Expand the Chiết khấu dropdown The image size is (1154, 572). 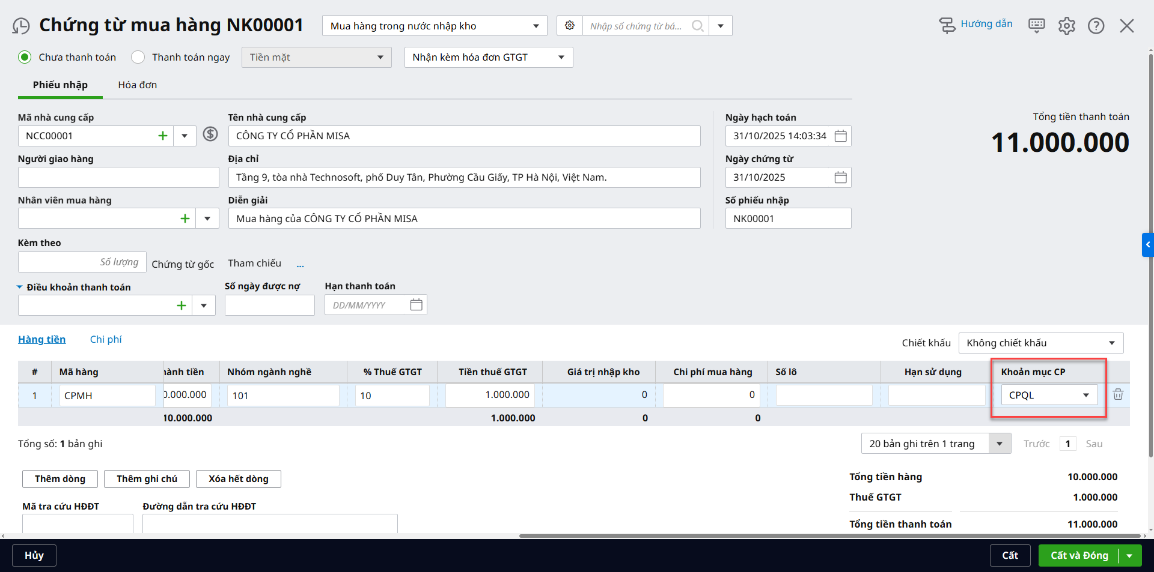[x=1111, y=343]
